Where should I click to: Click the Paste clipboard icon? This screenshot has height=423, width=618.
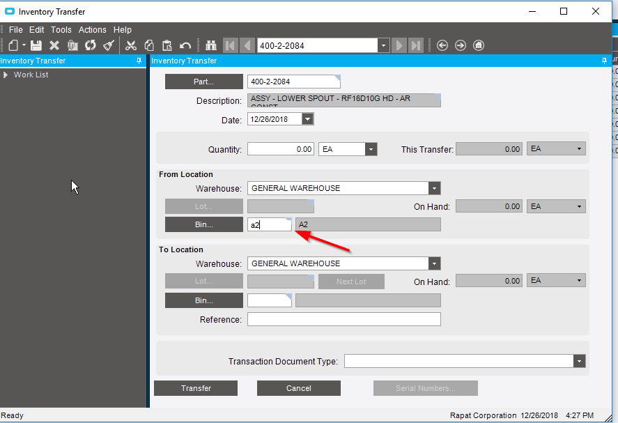coord(167,45)
